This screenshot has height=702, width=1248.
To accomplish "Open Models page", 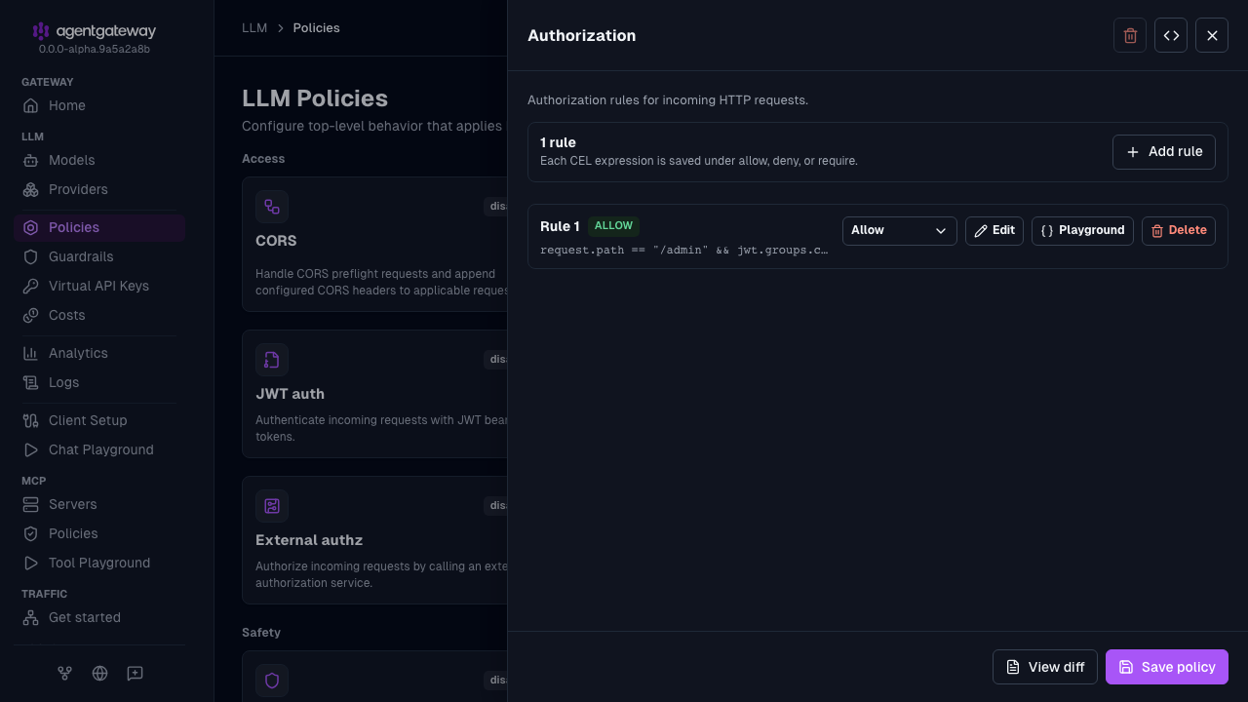I will coord(99,160).
